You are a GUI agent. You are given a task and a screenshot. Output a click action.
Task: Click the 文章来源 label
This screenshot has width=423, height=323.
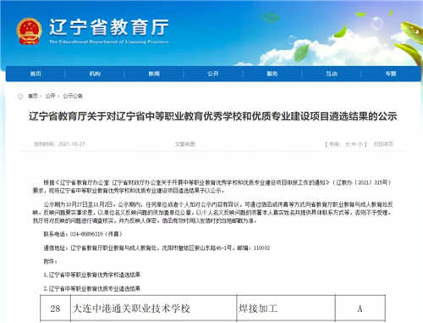click(185, 144)
